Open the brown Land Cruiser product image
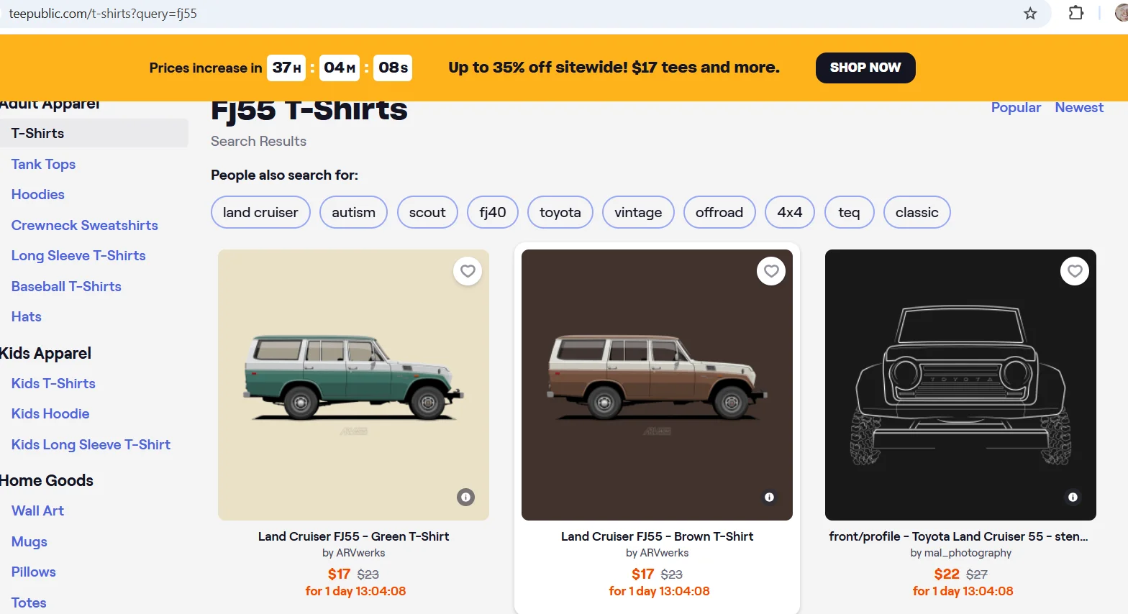The image size is (1128, 614). [x=657, y=385]
